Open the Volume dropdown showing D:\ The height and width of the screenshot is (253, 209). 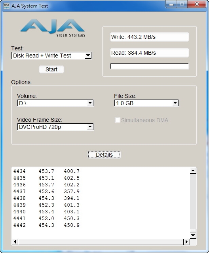(x=55, y=103)
